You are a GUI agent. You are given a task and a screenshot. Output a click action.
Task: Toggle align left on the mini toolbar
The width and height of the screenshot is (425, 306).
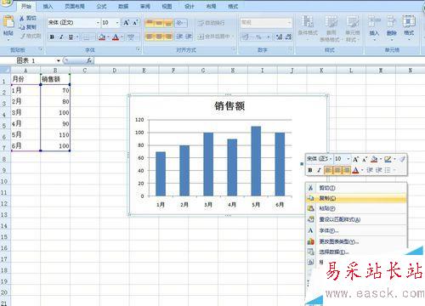pyautogui.click(x=328, y=170)
